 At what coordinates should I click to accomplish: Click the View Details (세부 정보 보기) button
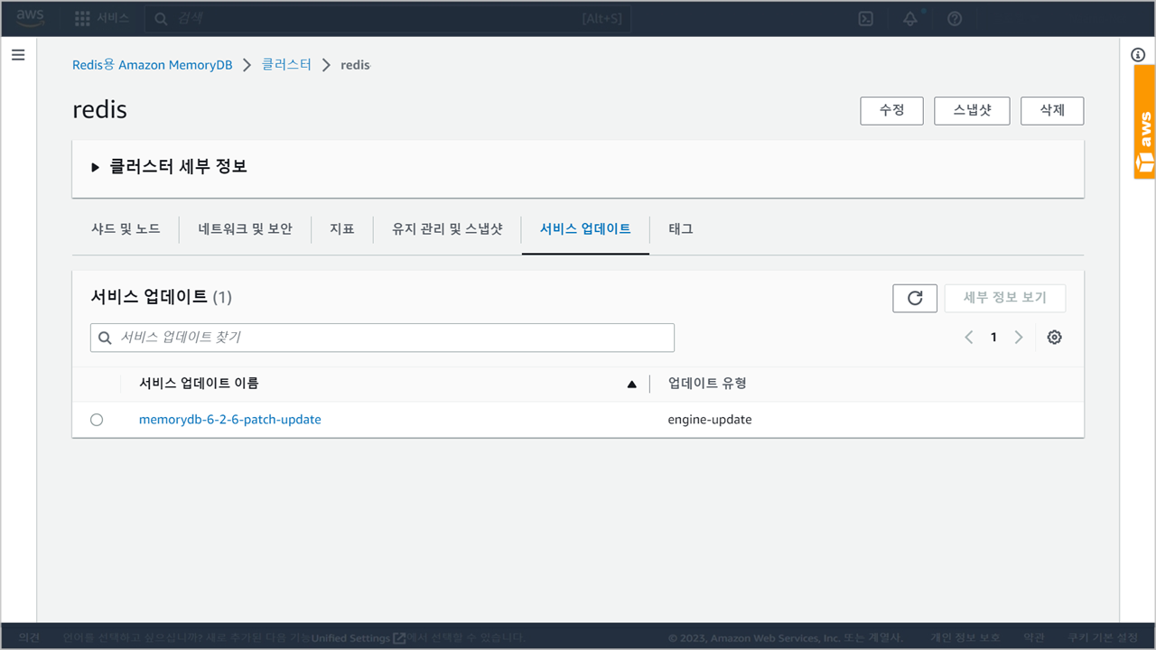[1005, 298]
